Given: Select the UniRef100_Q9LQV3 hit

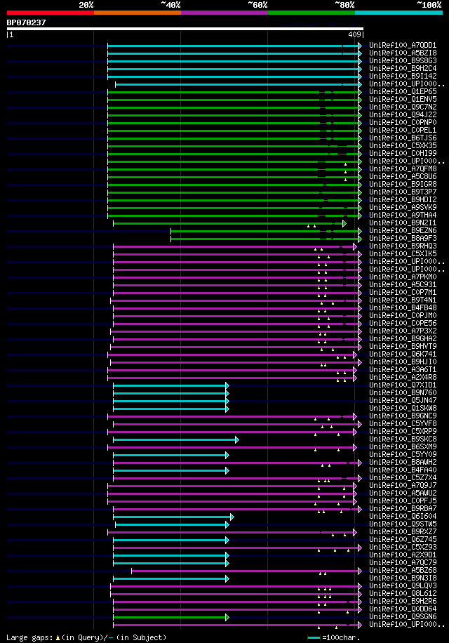Looking at the screenshot, I should pos(403,586).
